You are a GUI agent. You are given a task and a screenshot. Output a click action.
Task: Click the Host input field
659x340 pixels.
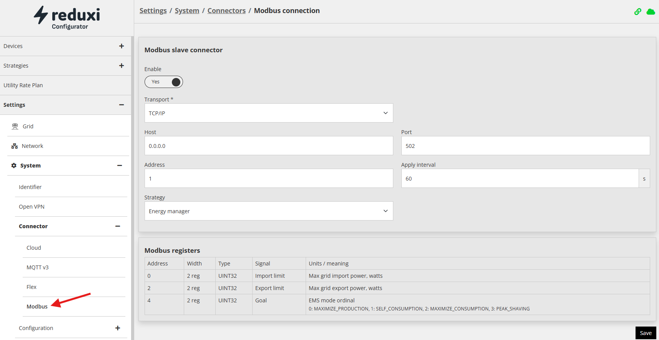click(269, 146)
